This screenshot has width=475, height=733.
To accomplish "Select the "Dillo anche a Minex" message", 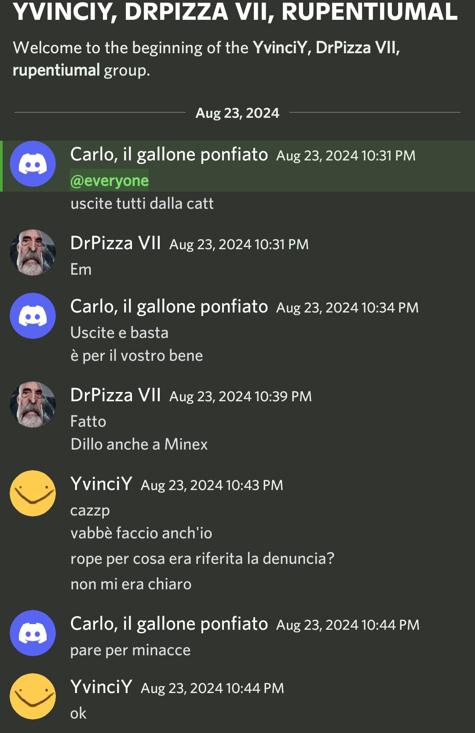I will [139, 444].
